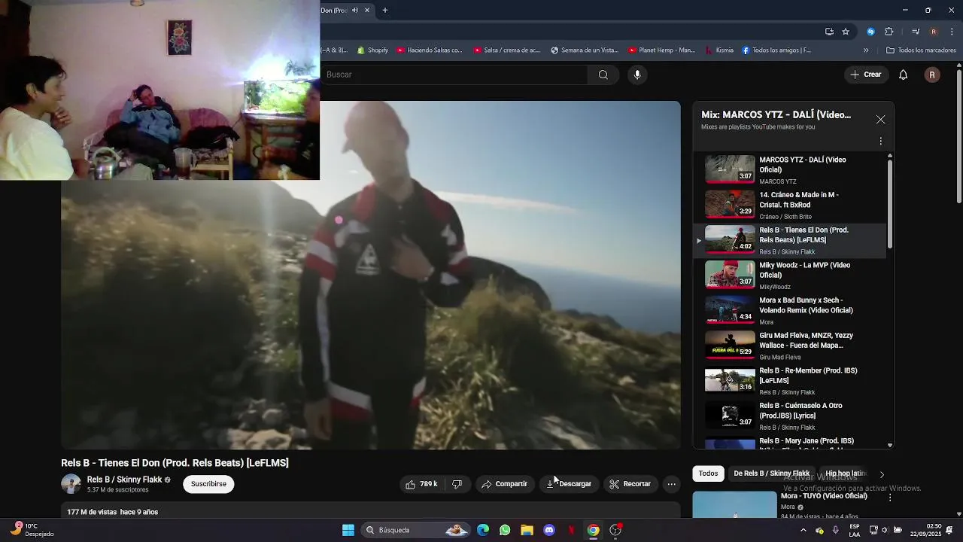The height and width of the screenshot is (542, 963).
Task: Open the Todos los amigos Facebook bookmark
Action: (x=776, y=50)
